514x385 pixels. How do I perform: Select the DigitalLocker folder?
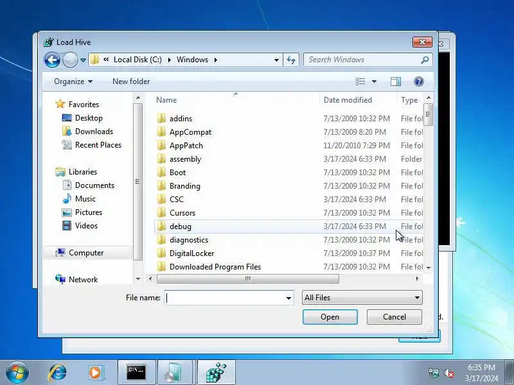[x=191, y=253]
